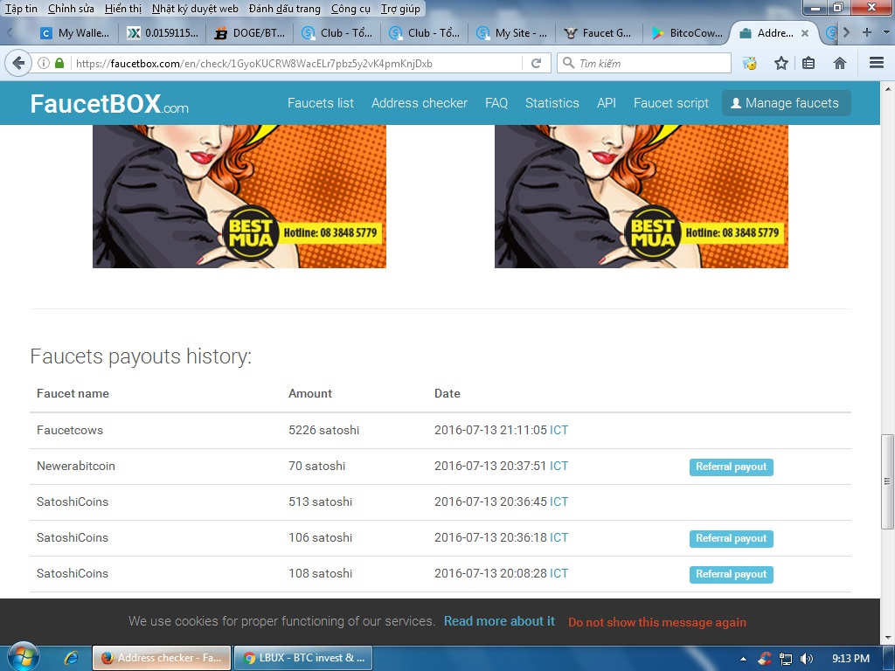Click the green padlock security icon
This screenshot has height=671, width=895.
59,63
